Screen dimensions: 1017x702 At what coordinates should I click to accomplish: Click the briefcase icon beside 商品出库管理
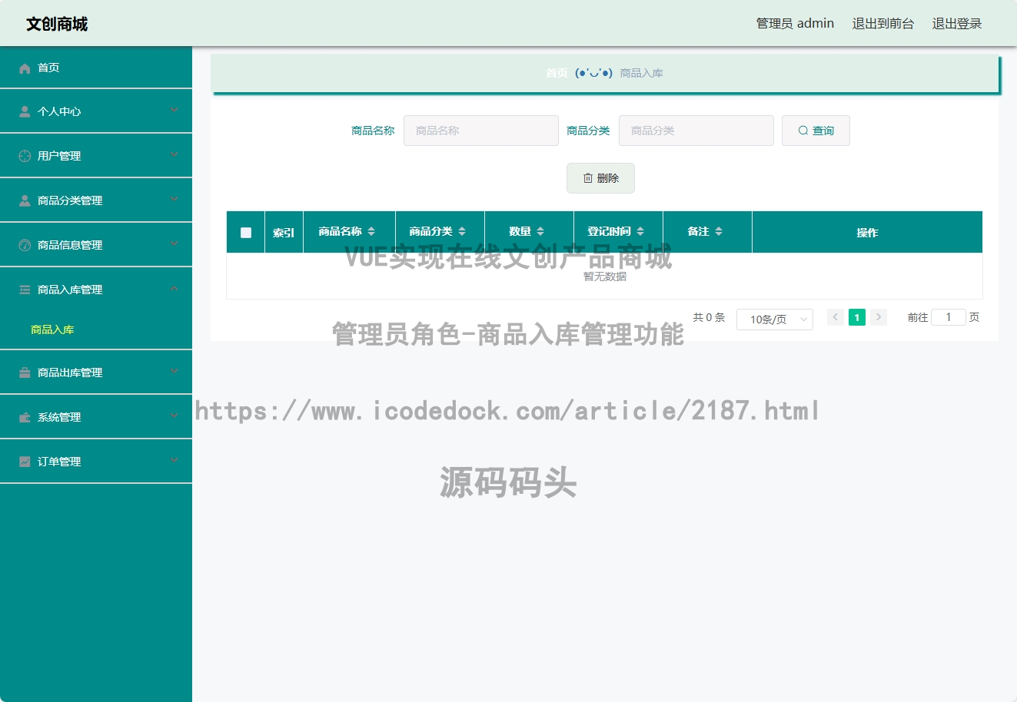pos(25,373)
